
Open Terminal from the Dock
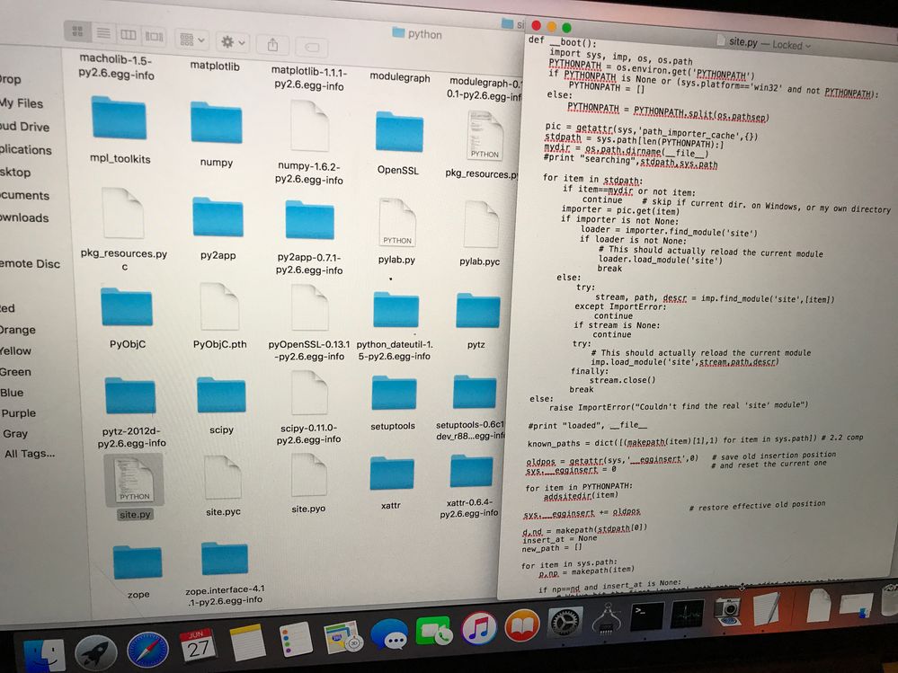pos(646,617)
